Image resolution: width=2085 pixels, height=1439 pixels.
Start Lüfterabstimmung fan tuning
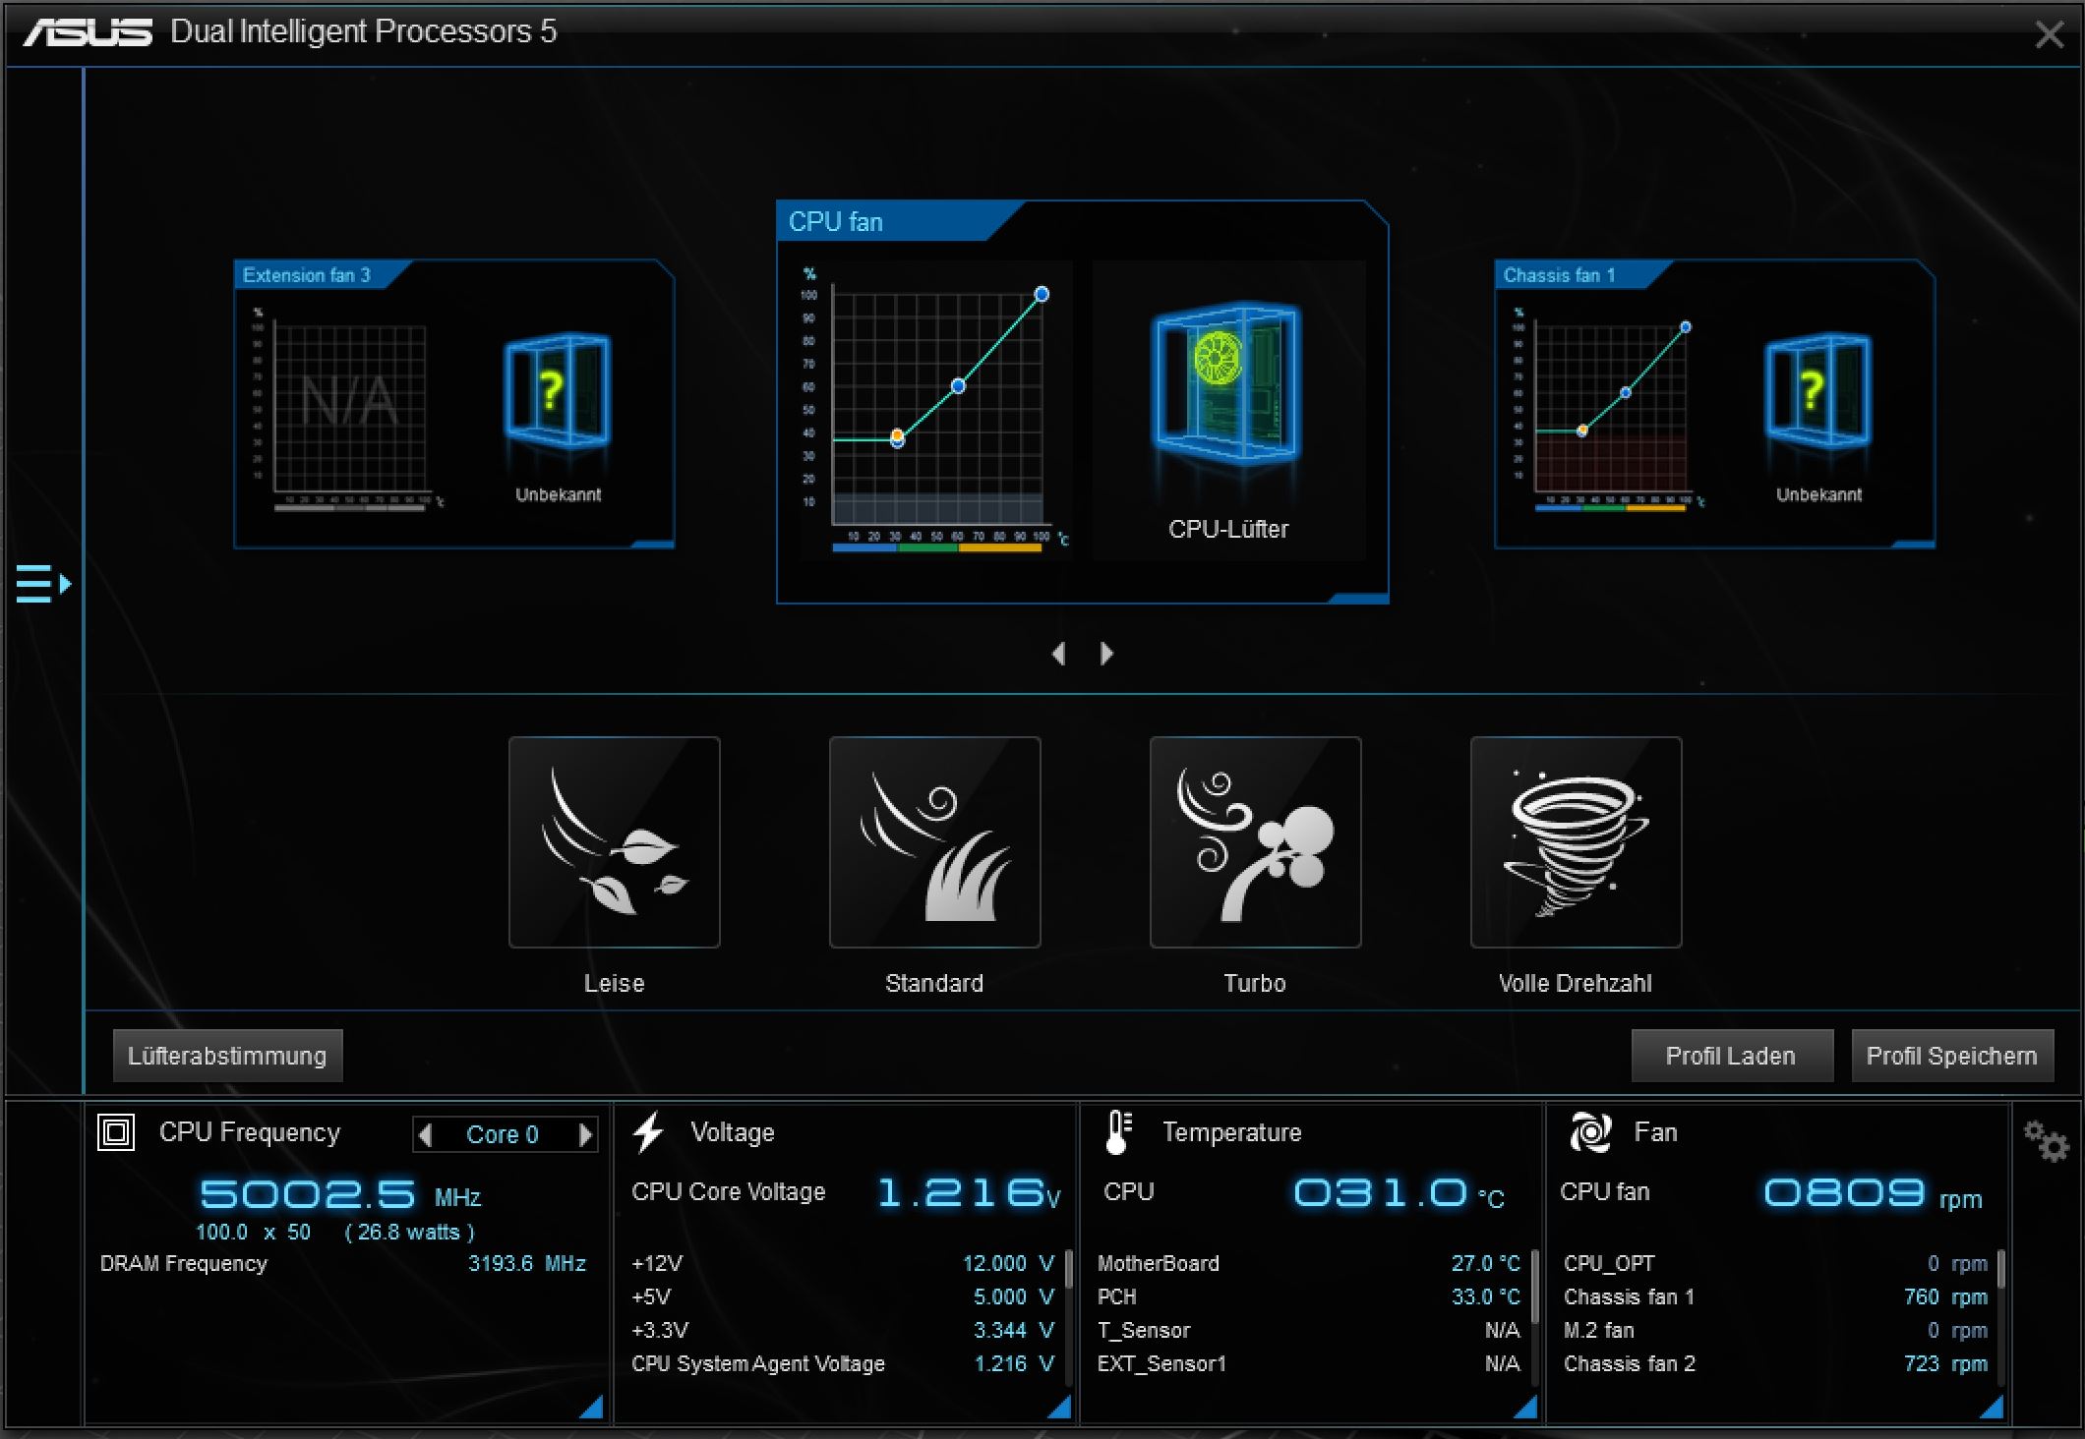(x=228, y=1055)
